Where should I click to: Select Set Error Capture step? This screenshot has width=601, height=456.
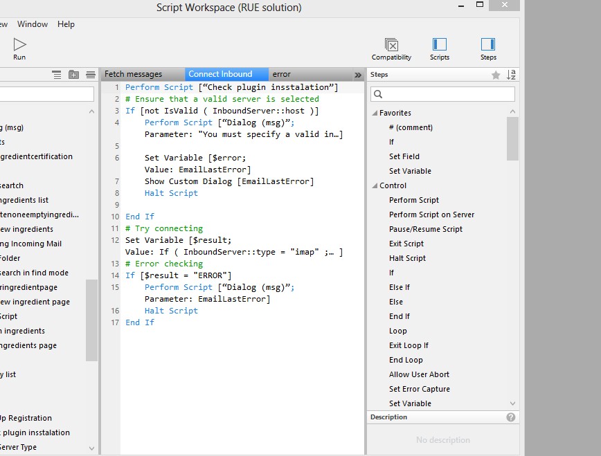(419, 389)
